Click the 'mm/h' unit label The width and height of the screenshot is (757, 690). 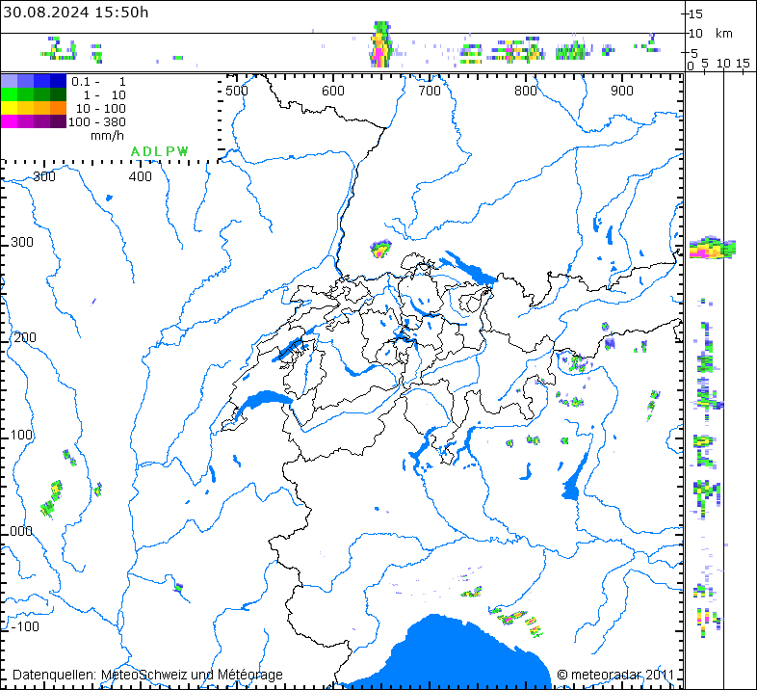pyautogui.click(x=107, y=135)
